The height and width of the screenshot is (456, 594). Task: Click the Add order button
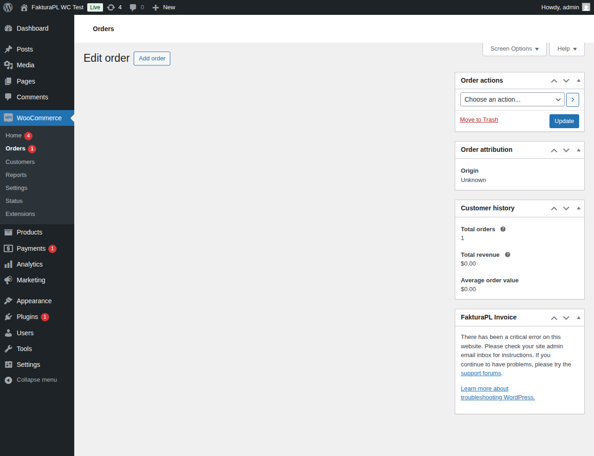coord(152,59)
